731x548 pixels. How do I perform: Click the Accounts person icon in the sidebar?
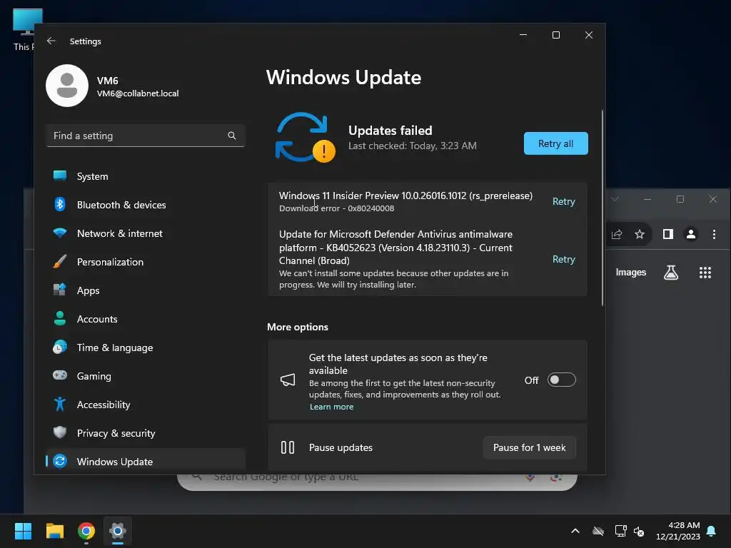60,318
